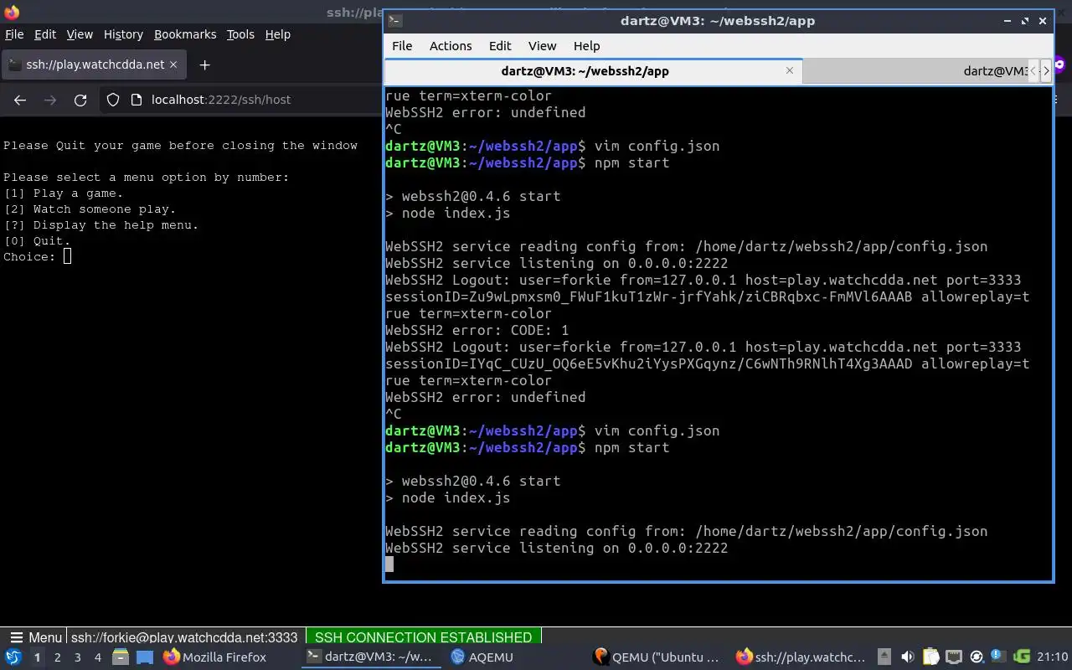Switch to virtual desktop 3

(77, 657)
